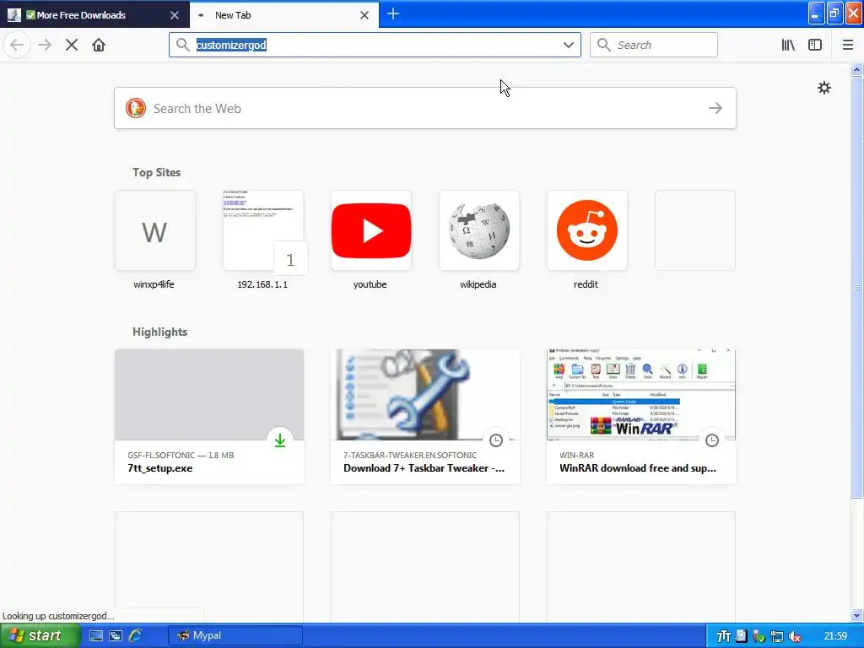The image size is (864, 648).
Task: Click the address bar containing customizergod
Action: [x=375, y=45]
